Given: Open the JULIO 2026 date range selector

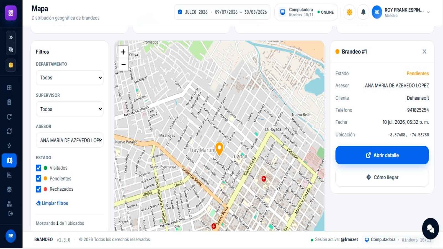Looking at the screenshot, I should 222,12.
